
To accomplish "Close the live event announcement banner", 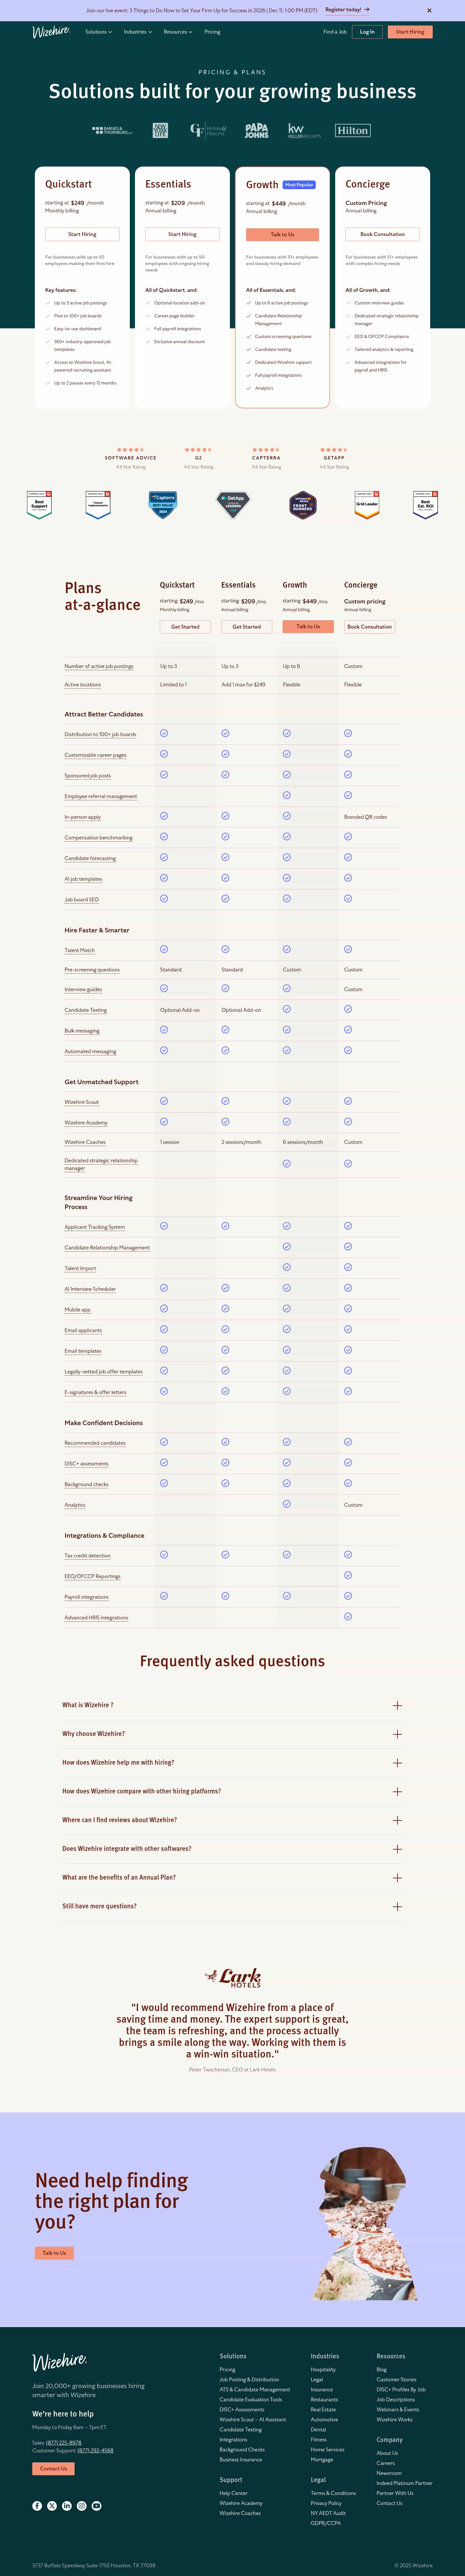I will 429,10.
